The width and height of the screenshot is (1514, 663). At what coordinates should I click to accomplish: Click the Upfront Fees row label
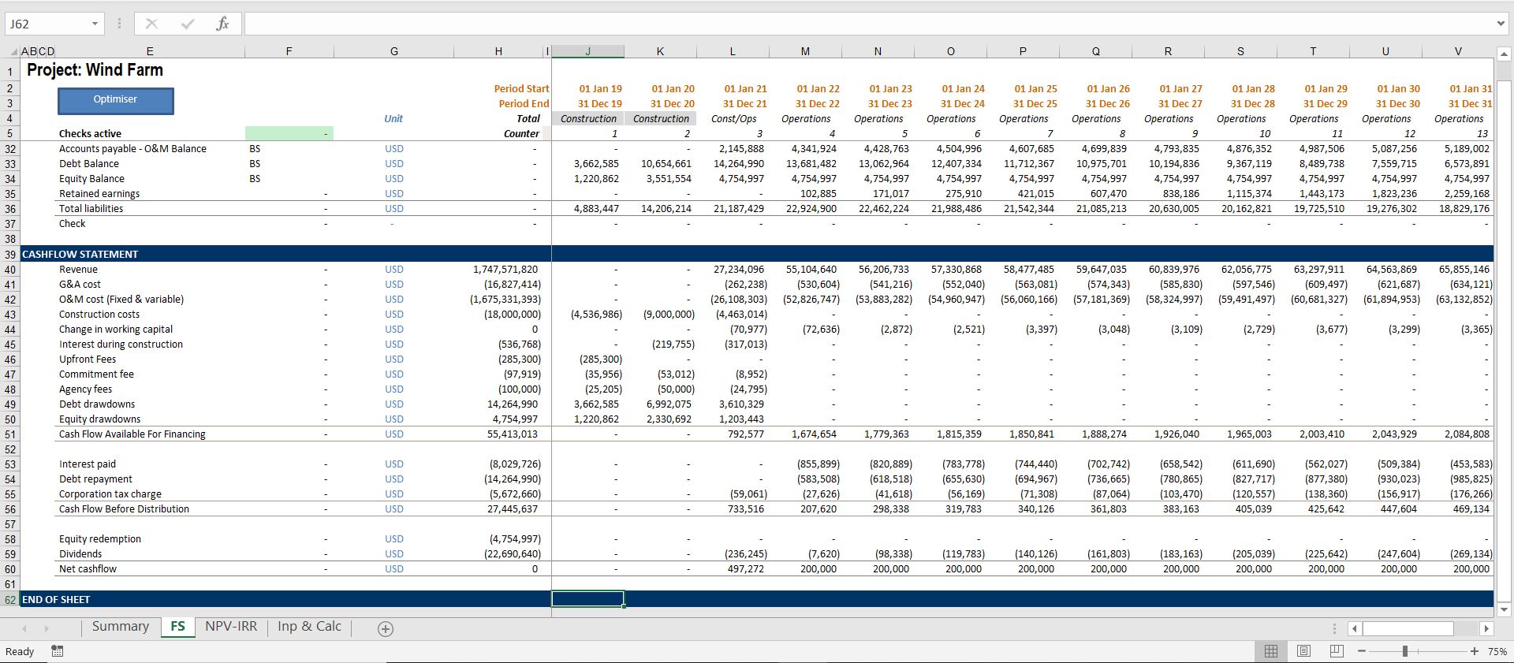[87, 359]
